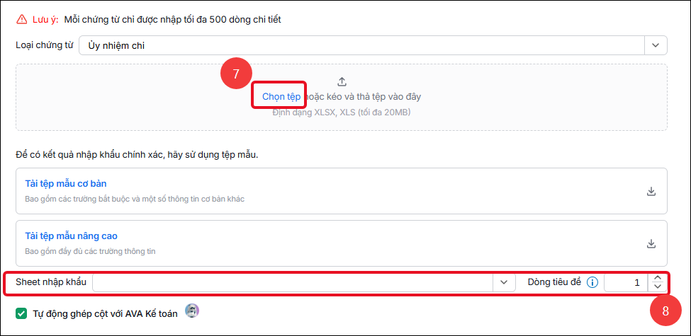Screen dimensions: 691x336
Task: Open the Loại chứng từ dropdown arrow
Action: [656, 45]
